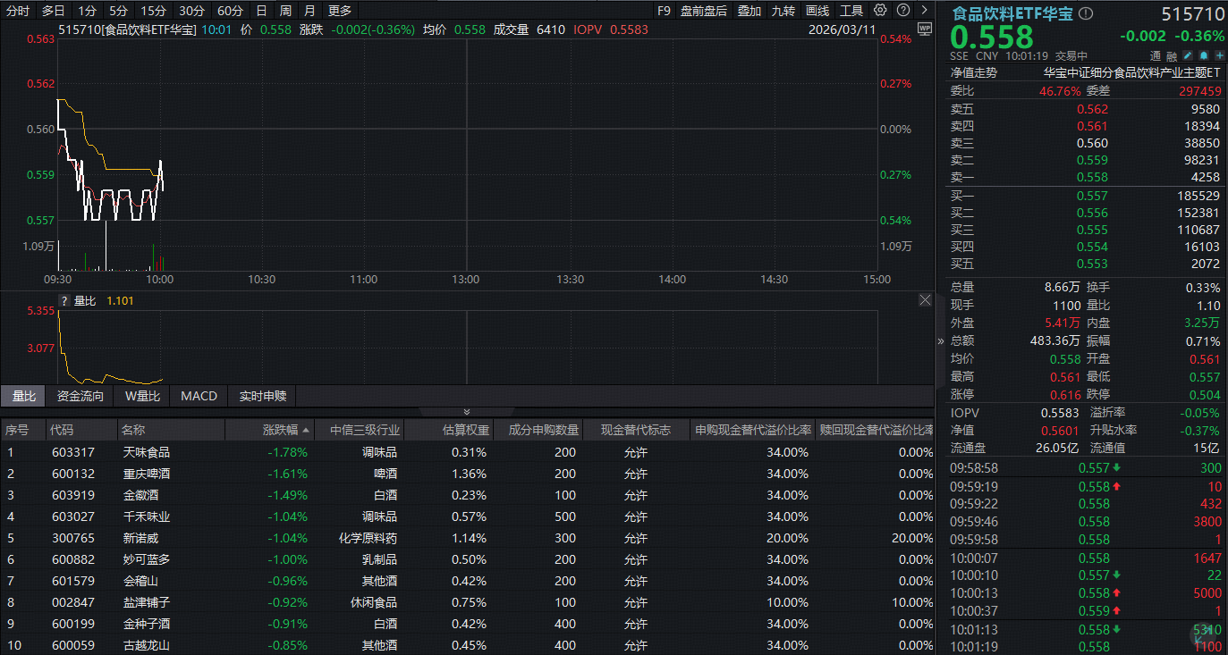Switch to the MACD indicator tab
Screen dimensions: 1228x655
pos(199,396)
